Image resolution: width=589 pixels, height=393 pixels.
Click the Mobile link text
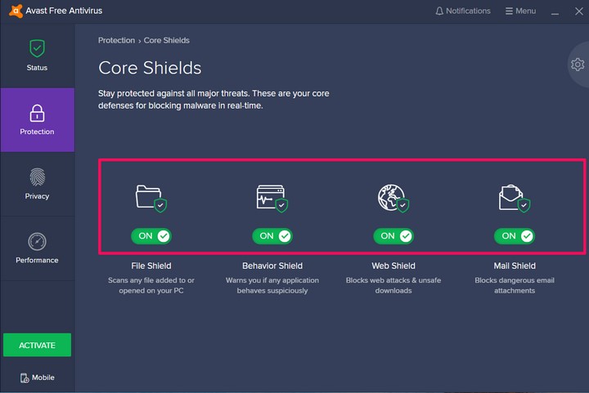coord(43,377)
